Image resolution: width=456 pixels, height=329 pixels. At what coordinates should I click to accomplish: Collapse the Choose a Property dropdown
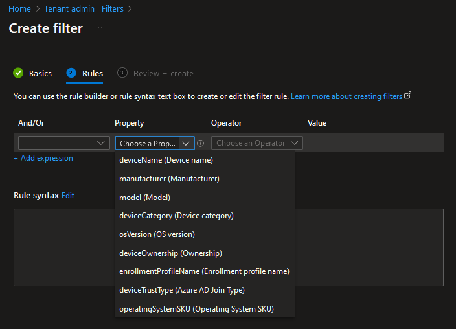(x=155, y=143)
